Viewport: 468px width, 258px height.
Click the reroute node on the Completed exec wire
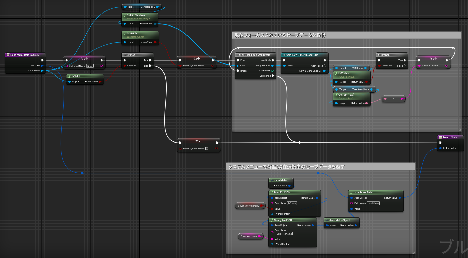coord(300,143)
